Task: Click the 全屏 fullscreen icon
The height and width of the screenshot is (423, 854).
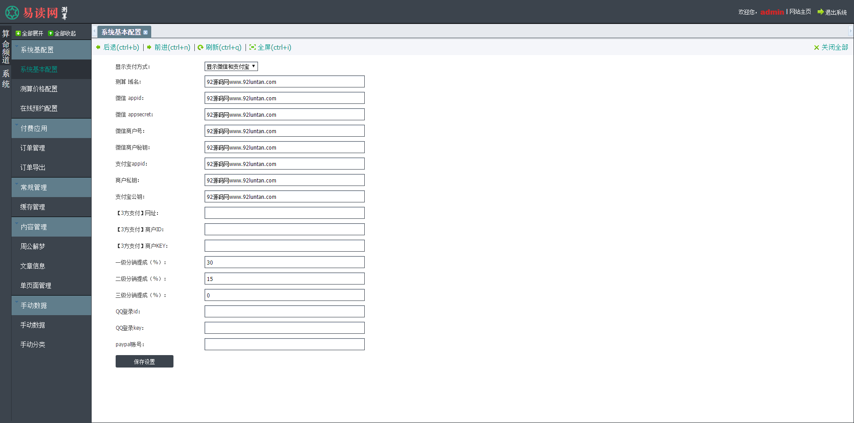Action: 253,47
